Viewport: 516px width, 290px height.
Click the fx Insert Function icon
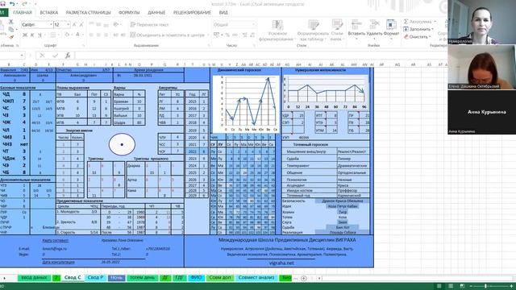click(68, 56)
